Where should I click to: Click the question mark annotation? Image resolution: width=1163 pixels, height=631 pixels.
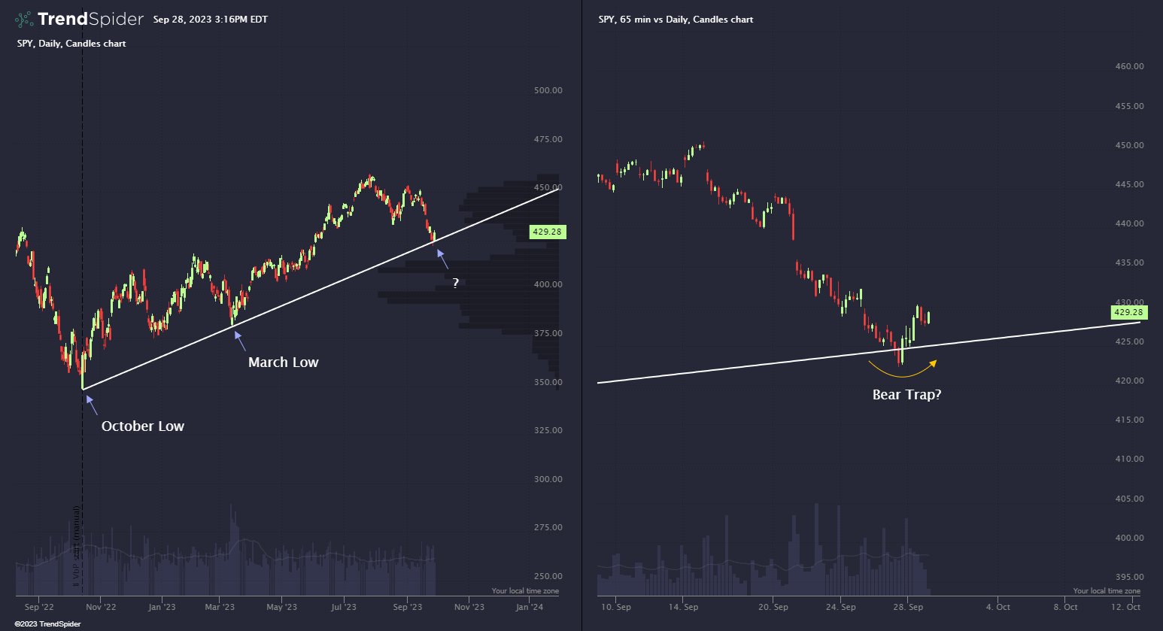tap(455, 284)
